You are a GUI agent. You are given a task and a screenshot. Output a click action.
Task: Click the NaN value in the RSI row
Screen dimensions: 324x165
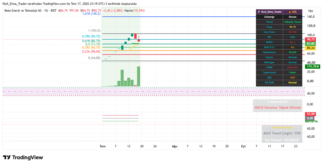point(293,37)
